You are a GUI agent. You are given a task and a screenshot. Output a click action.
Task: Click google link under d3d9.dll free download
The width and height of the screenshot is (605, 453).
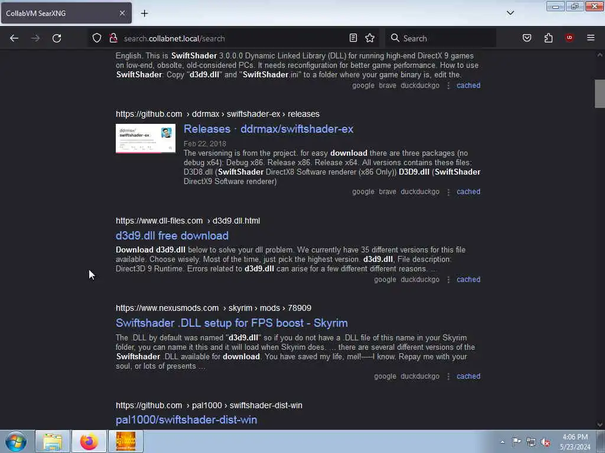[385, 280]
